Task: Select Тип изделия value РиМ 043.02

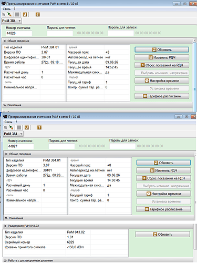Action: [x=76, y=232]
